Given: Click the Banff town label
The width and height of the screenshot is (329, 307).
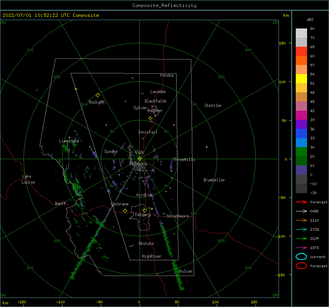Looking at the screenshot, I should point(60,203).
